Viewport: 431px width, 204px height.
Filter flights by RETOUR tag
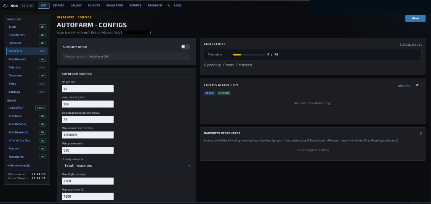tap(223, 93)
